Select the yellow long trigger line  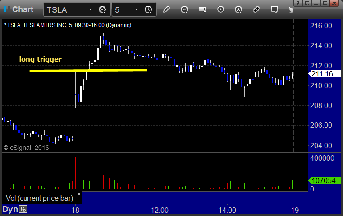tap(88, 70)
